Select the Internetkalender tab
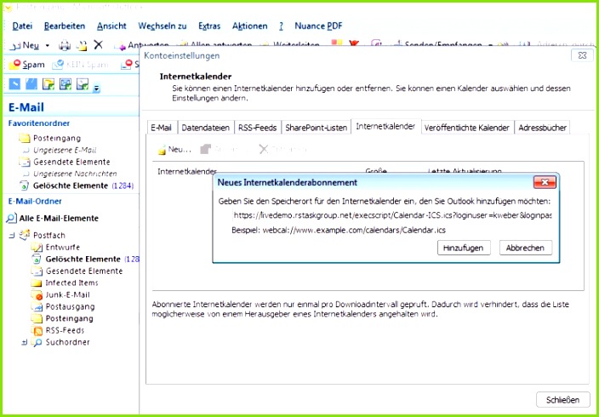599x417 pixels. point(385,127)
